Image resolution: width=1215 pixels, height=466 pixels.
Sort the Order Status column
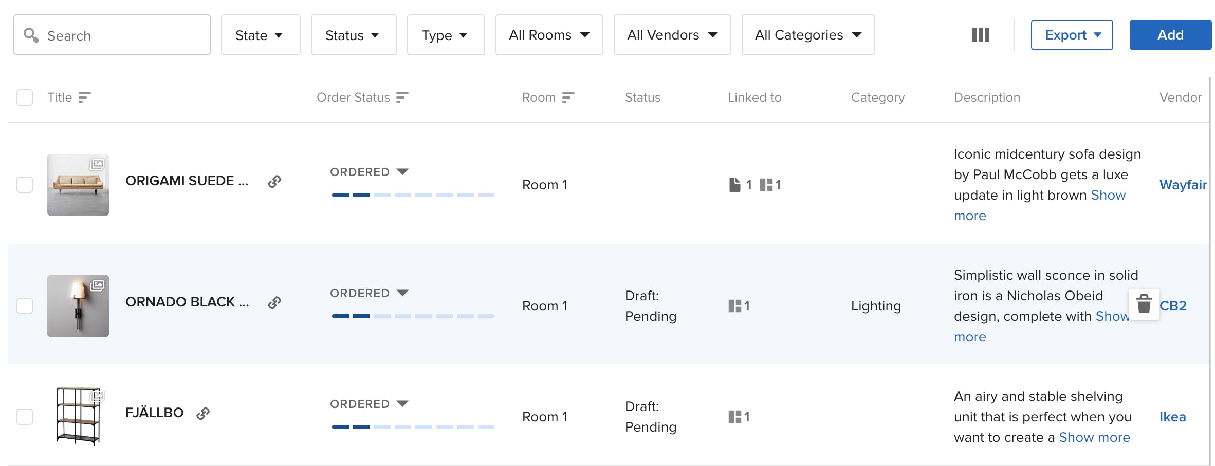pyautogui.click(x=402, y=98)
